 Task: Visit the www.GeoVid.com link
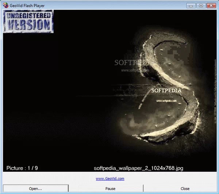(110, 179)
